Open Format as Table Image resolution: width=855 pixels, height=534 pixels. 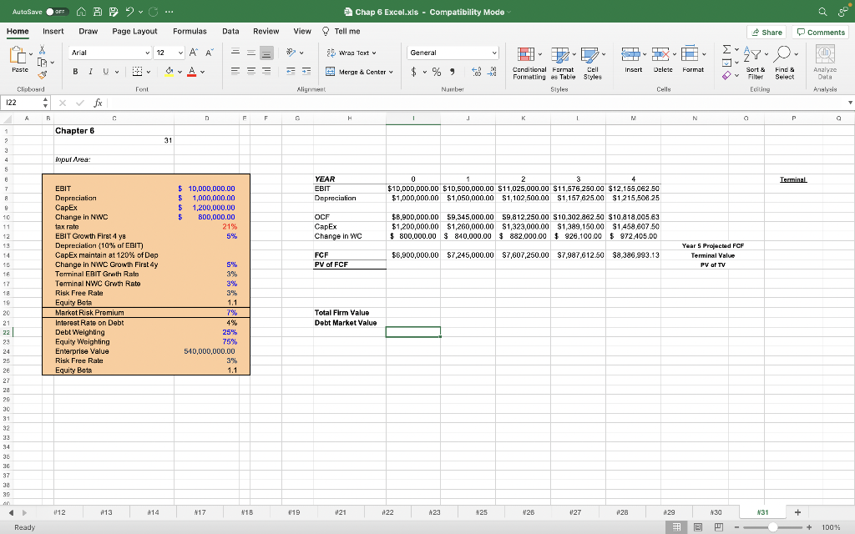coord(563,63)
